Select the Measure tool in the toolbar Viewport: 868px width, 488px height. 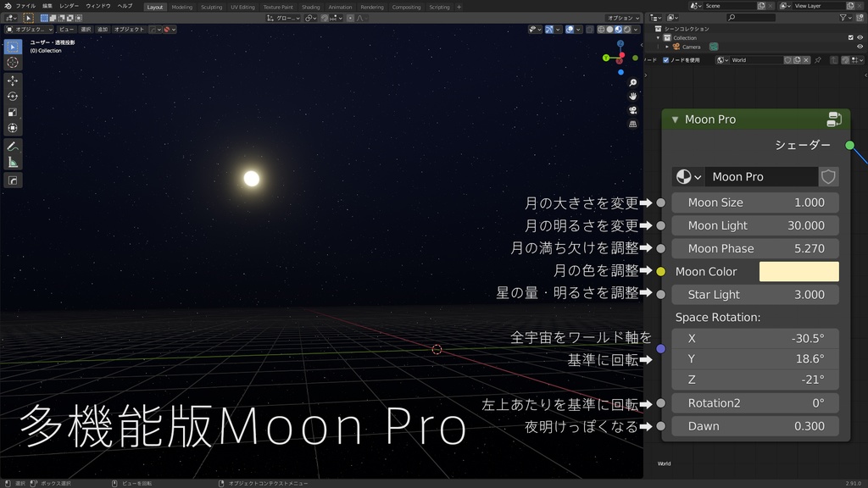click(12, 160)
